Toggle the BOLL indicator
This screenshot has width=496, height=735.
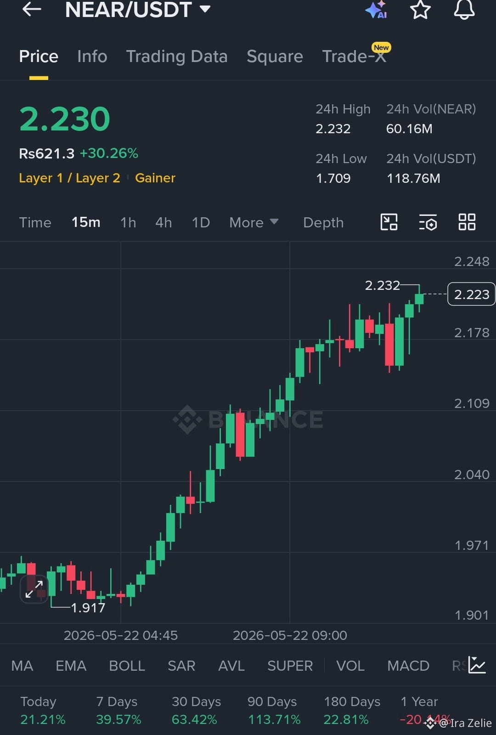pyautogui.click(x=127, y=666)
